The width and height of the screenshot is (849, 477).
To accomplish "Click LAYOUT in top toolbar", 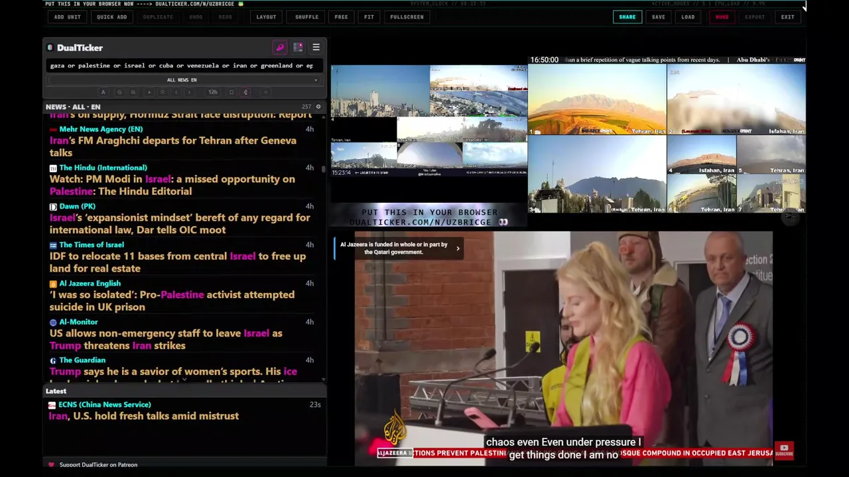I will pyautogui.click(x=266, y=17).
